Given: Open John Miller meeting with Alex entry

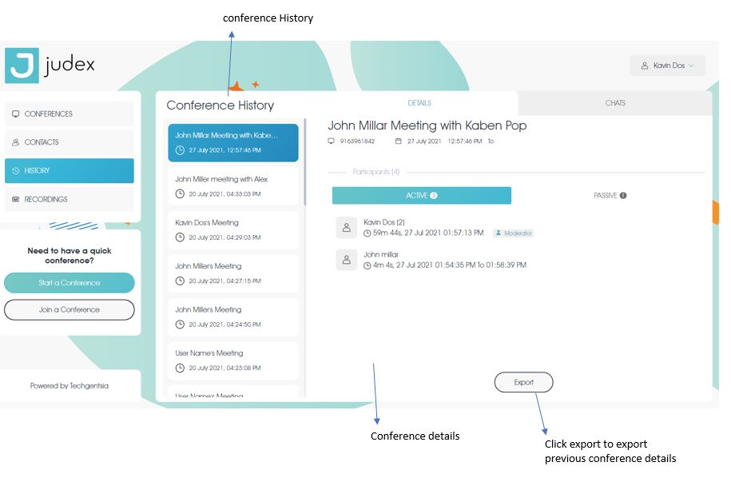Looking at the screenshot, I should coord(232,186).
